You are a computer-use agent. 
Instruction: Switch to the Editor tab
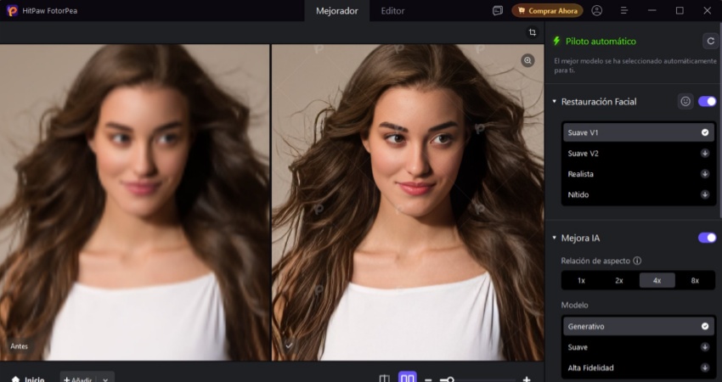click(392, 11)
